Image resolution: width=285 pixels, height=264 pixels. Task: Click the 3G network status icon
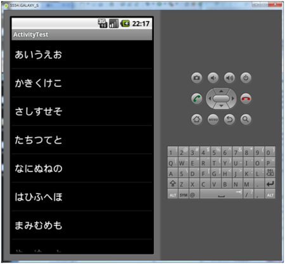click(x=103, y=23)
